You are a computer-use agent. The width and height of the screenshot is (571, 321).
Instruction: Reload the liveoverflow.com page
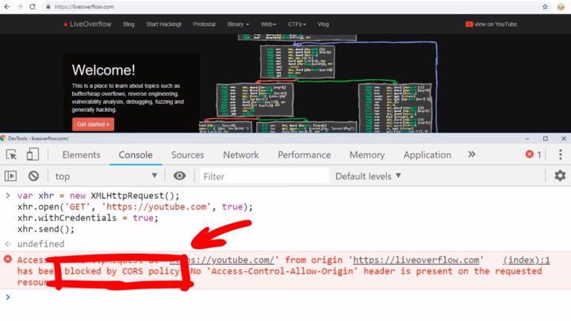click(x=33, y=6)
